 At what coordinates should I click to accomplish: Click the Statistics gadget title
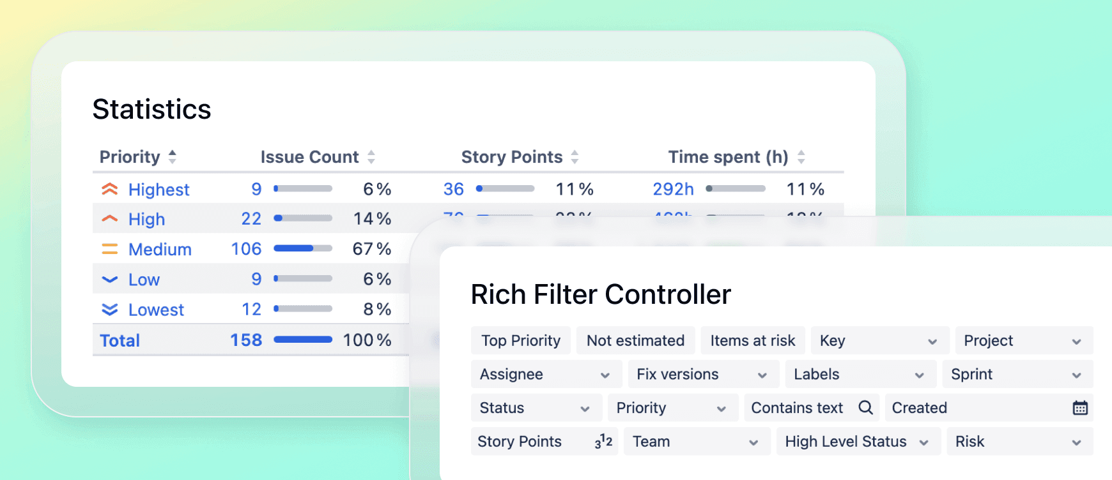coord(151,109)
